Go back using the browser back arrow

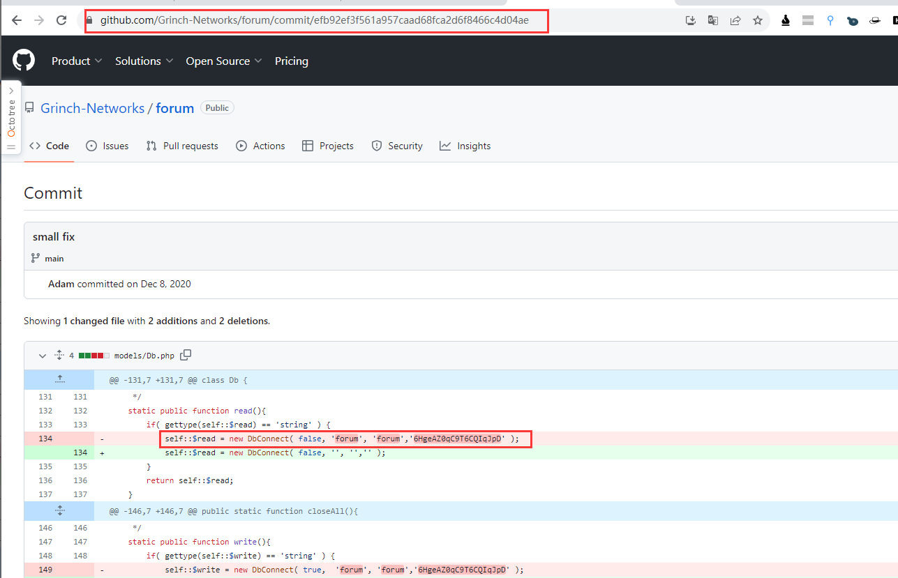17,20
